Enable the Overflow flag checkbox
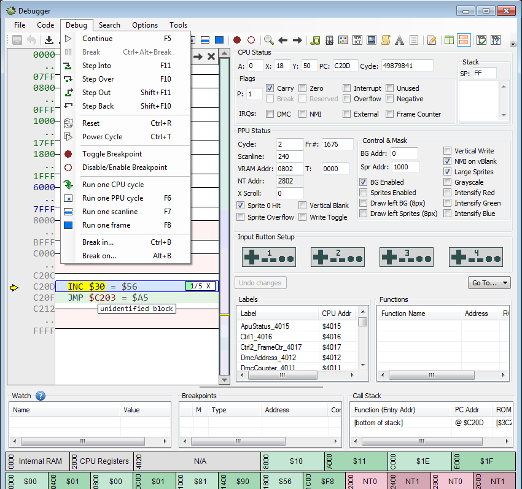522x489 pixels. [x=346, y=99]
